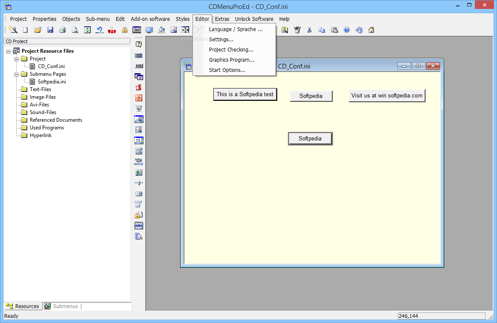Screen dimensions: 497x323
Task: Switch to the Submenus tab
Action: pyautogui.click(x=61, y=306)
